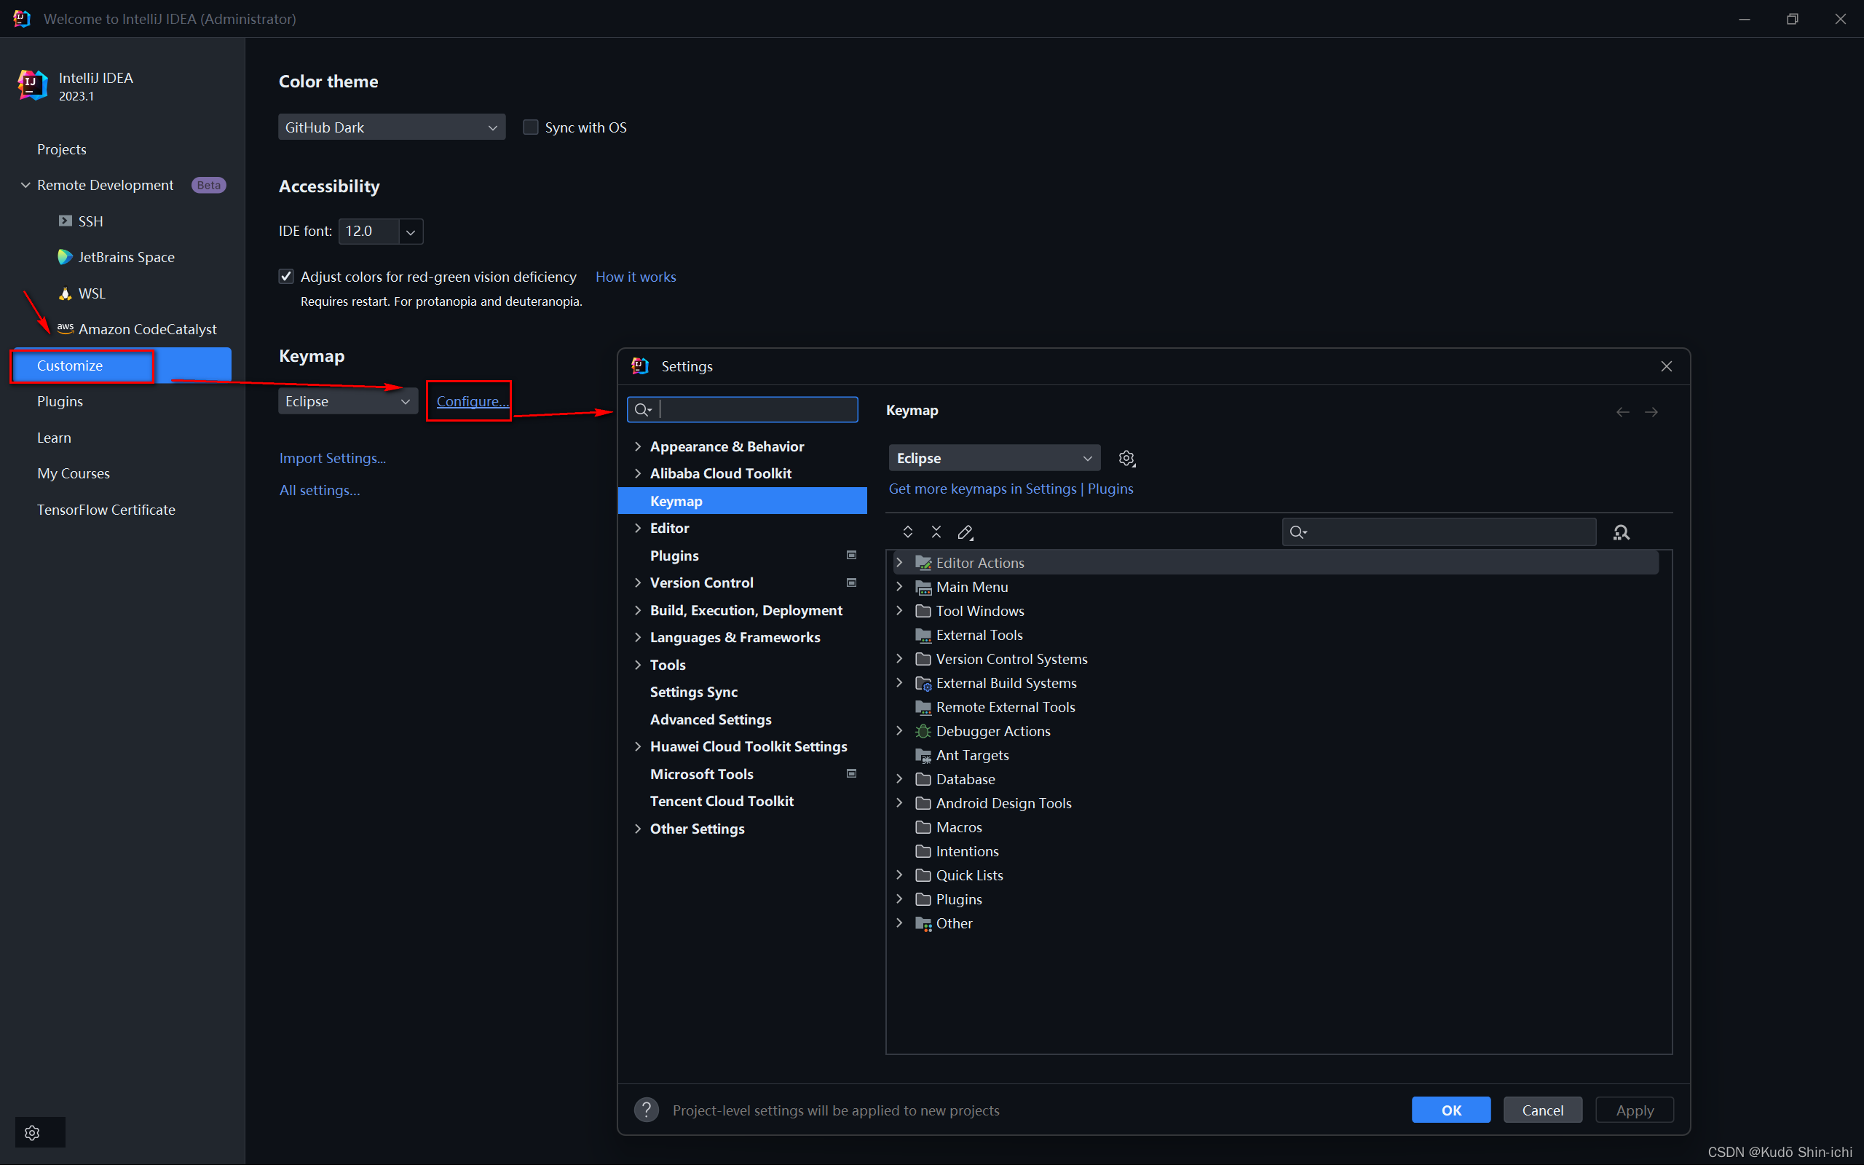Click Get more keymaps in Settings Plugins link
The height and width of the screenshot is (1165, 1864).
tap(1011, 487)
